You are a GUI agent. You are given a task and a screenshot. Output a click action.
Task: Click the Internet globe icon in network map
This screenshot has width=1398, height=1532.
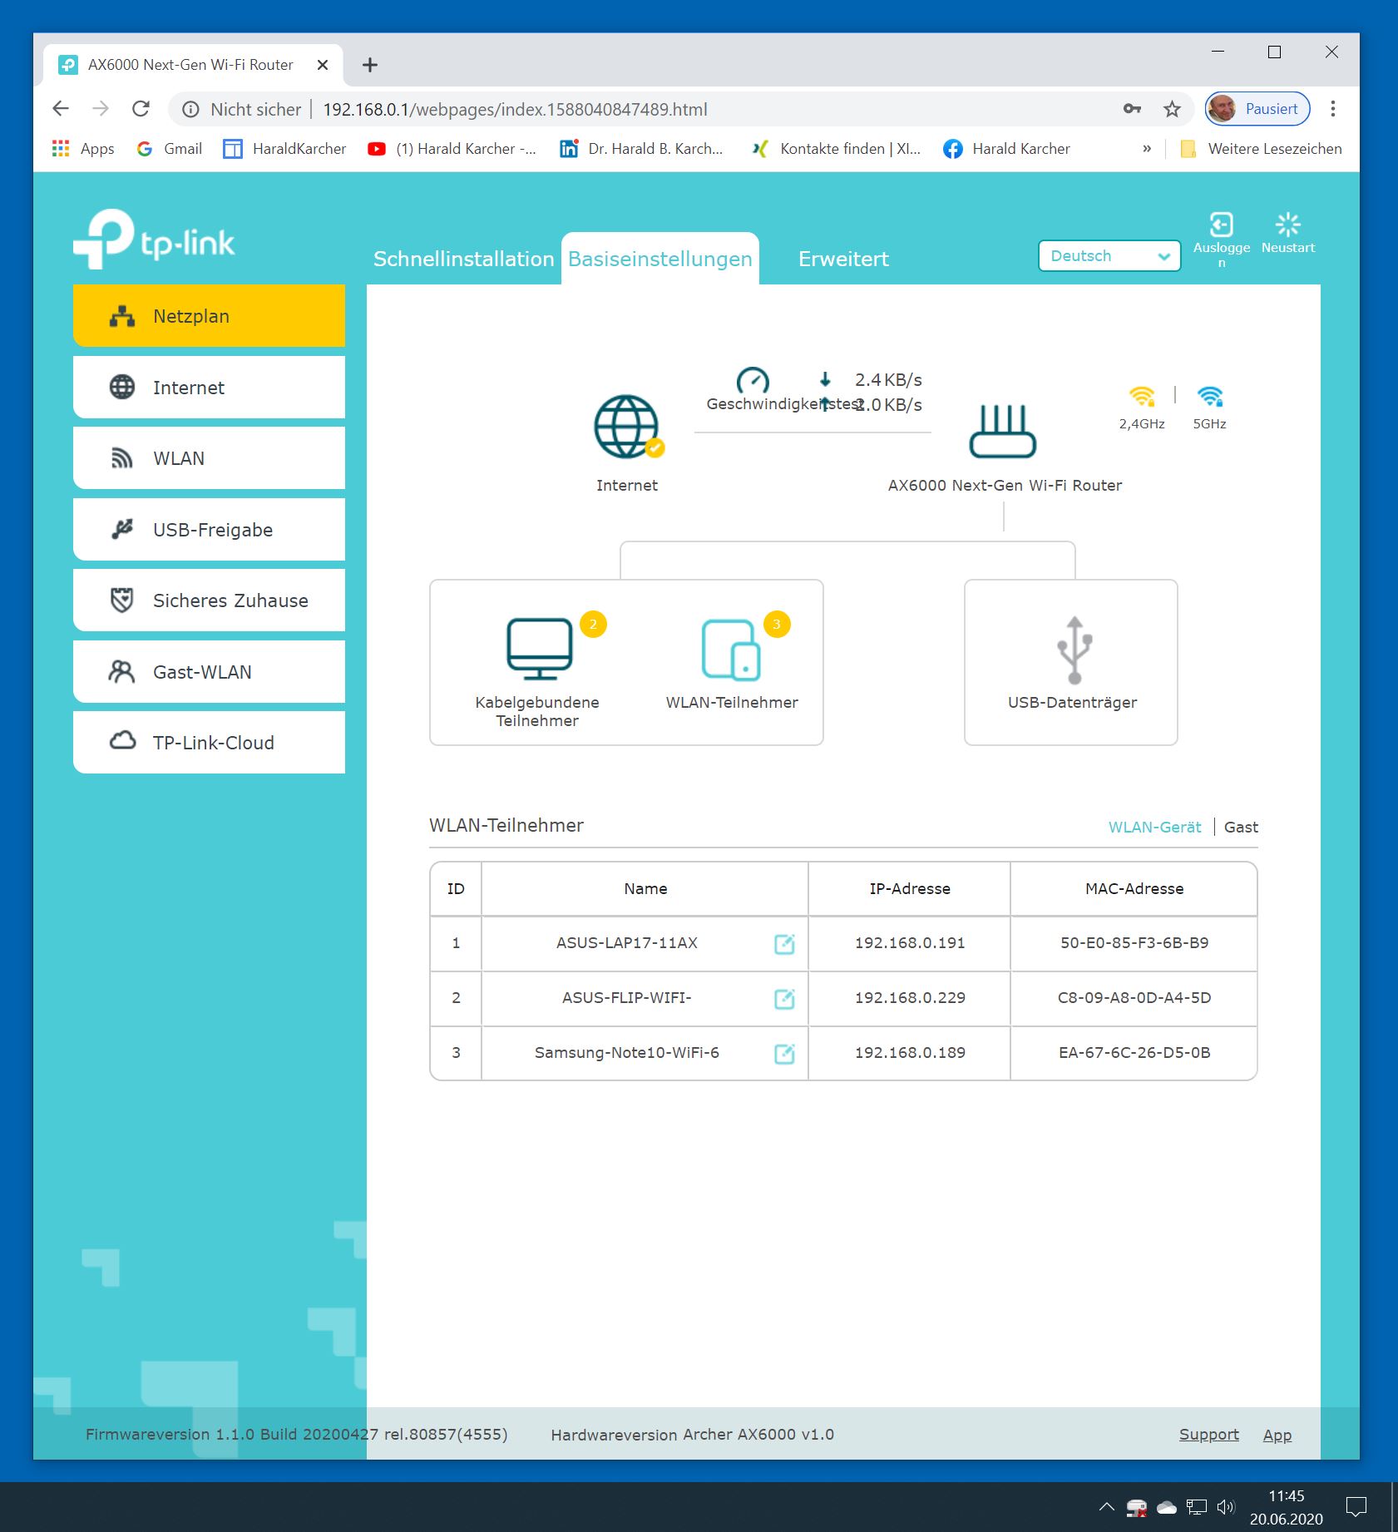coord(627,427)
